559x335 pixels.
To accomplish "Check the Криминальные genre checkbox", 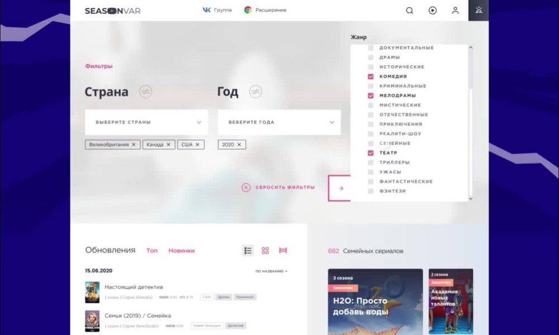I will tap(371, 86).
